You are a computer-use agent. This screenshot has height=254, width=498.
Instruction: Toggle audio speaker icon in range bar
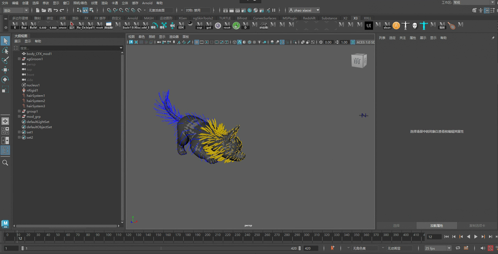(x=483, y=248)
